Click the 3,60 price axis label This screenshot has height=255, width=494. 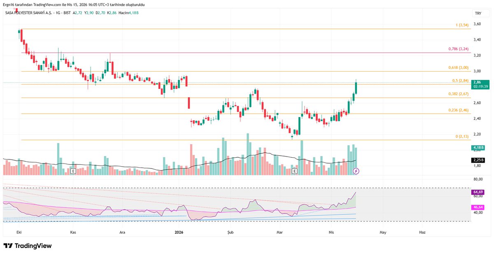[x=477, y=24]
